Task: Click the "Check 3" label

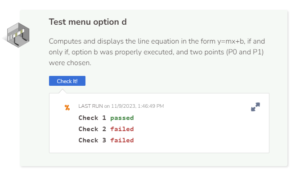Action: click(92, 140)
